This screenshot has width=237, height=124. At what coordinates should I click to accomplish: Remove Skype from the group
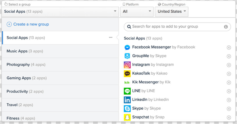click(x=229, y=109)
